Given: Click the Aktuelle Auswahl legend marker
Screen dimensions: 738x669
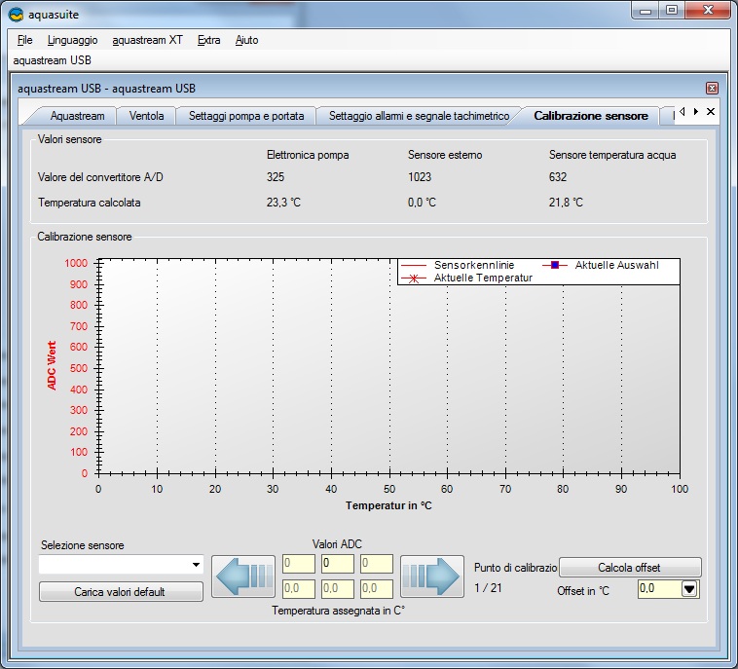Looking at the screenshot, I should tap(555, 265).
